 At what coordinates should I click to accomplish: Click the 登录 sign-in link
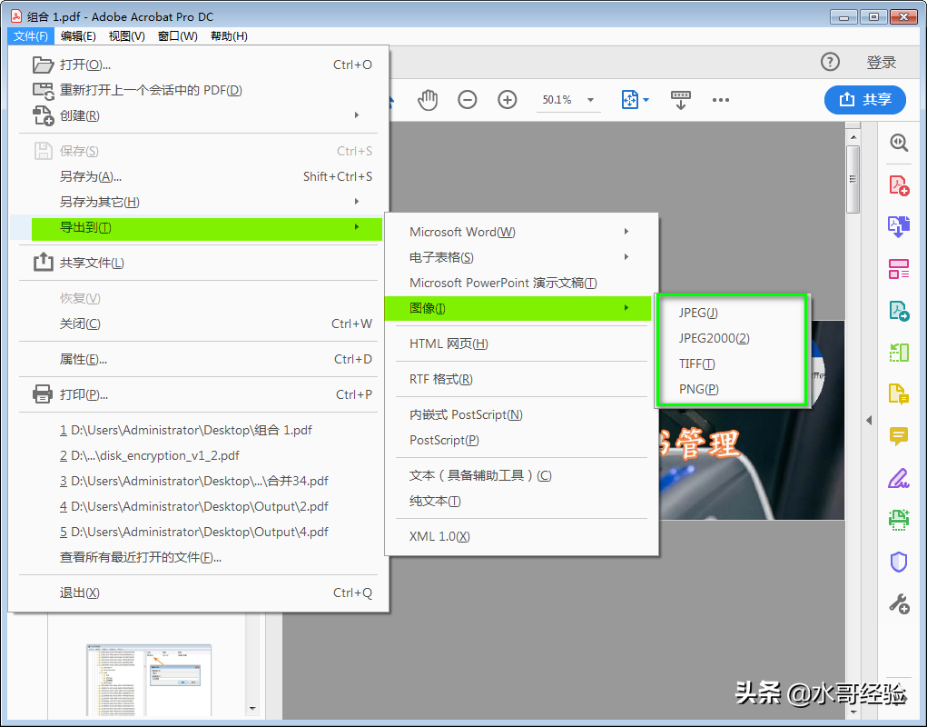click(x=881, y=62)
